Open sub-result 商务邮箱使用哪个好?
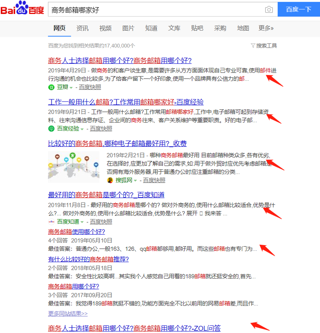Image resolution: width=320 pixels, height=333 pixels. (x=76, y=232)
